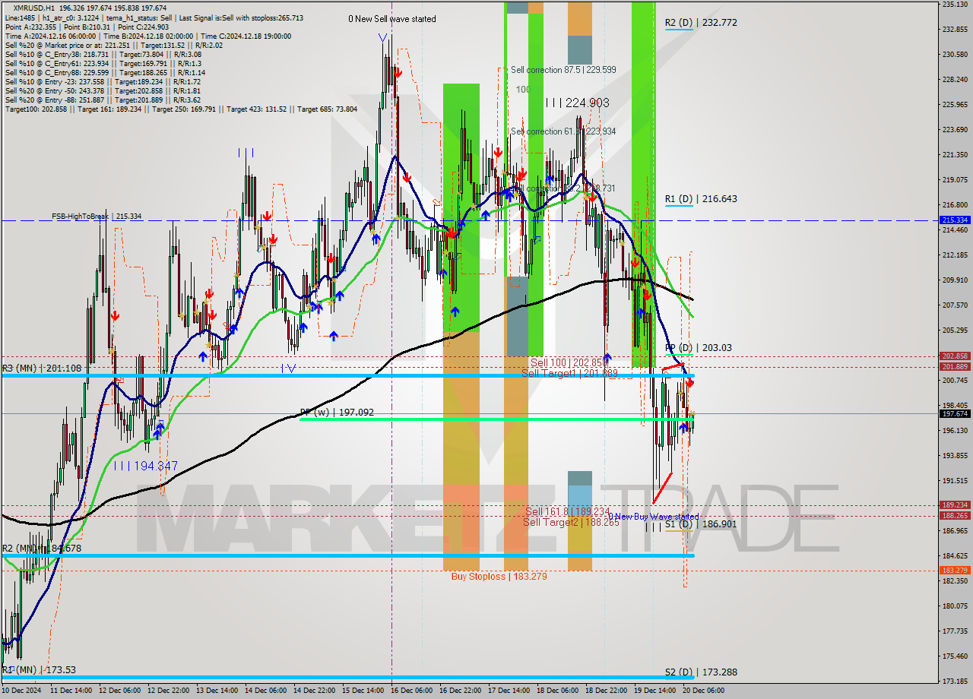This screenshot has height=699, width=973.
Task: Select the '16 Dec 06:00' time axis label
Action: [413, 691]
